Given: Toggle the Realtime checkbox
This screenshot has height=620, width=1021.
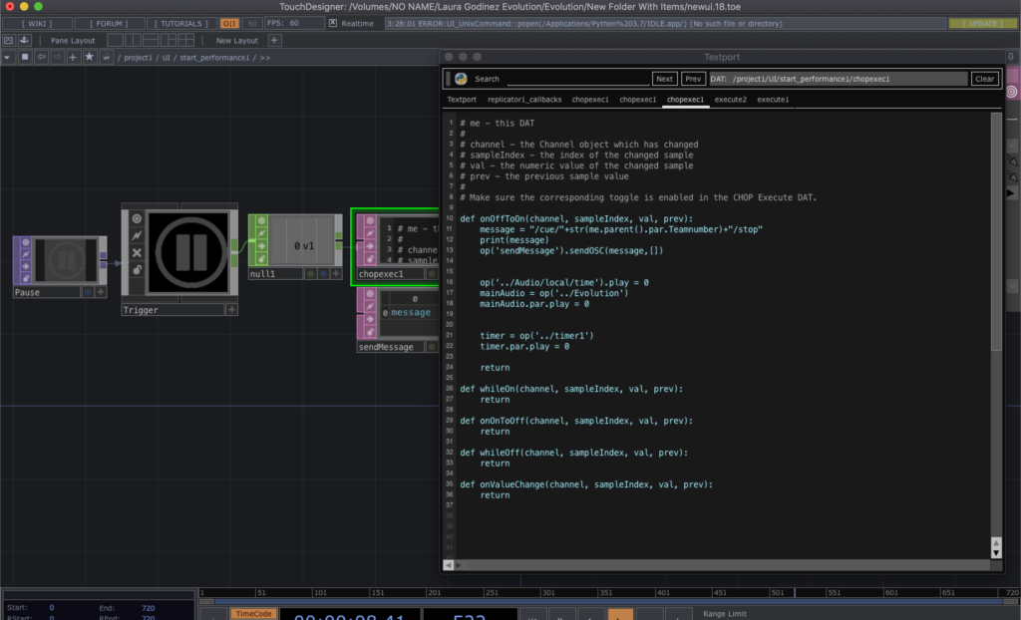Looking at the screenshot, I should click(333, 24).
